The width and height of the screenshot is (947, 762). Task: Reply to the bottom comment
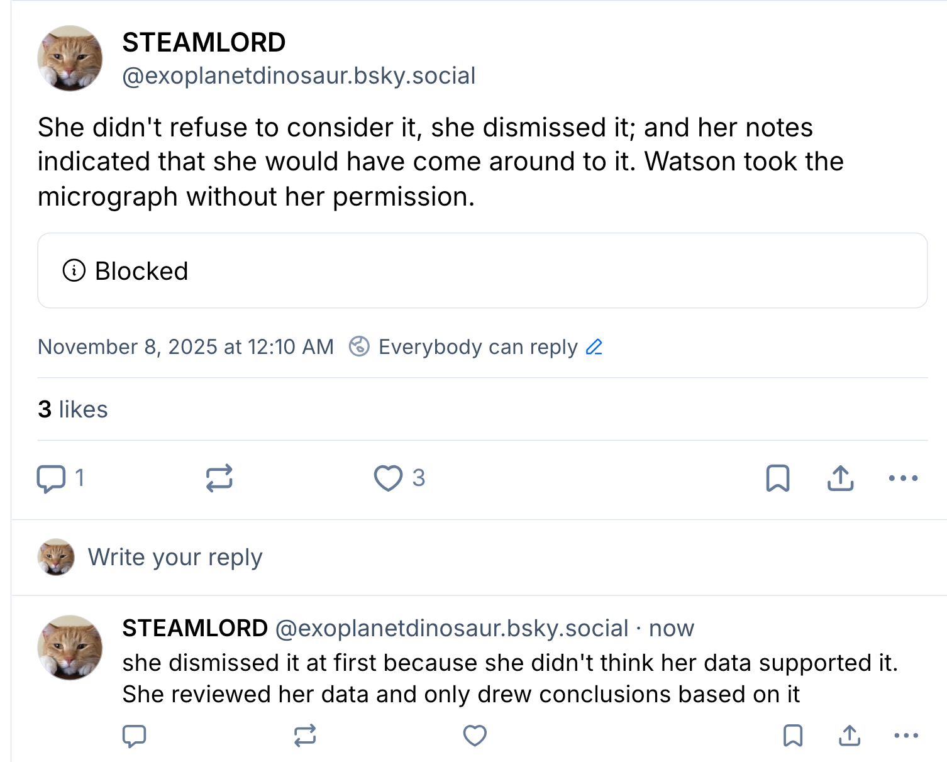pyautogui.click(x=134, y=735)
